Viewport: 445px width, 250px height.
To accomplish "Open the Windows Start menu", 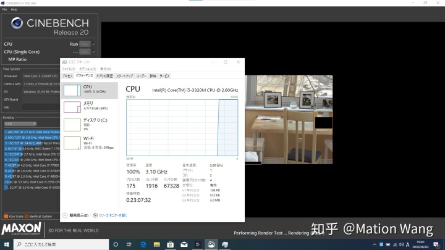I will (7, 244).
